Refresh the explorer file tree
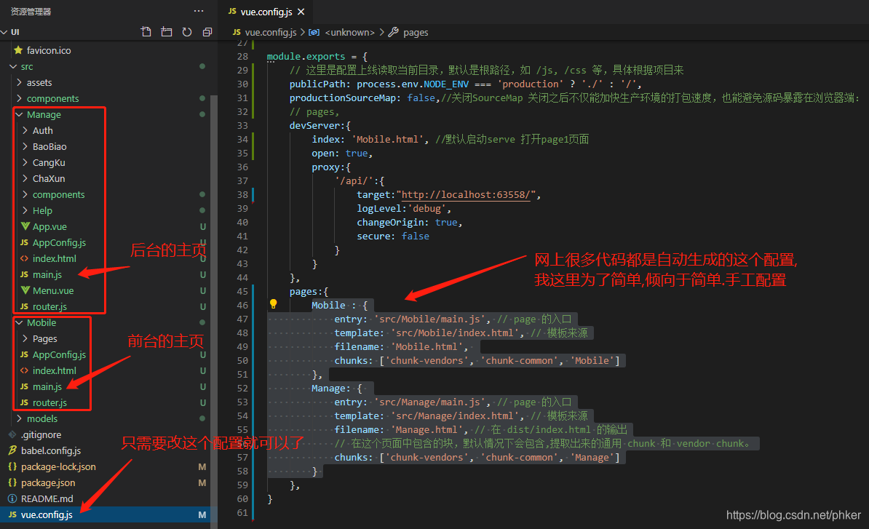Image resolution: width=869 pixels, height=529 pixels. pos(187,32)
